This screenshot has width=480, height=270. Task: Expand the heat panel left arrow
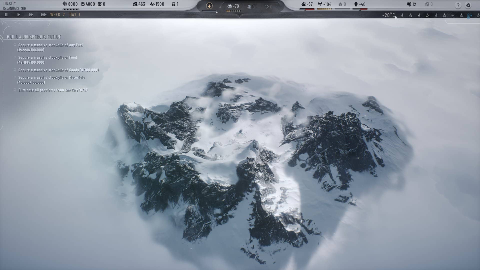coord(220,7)
